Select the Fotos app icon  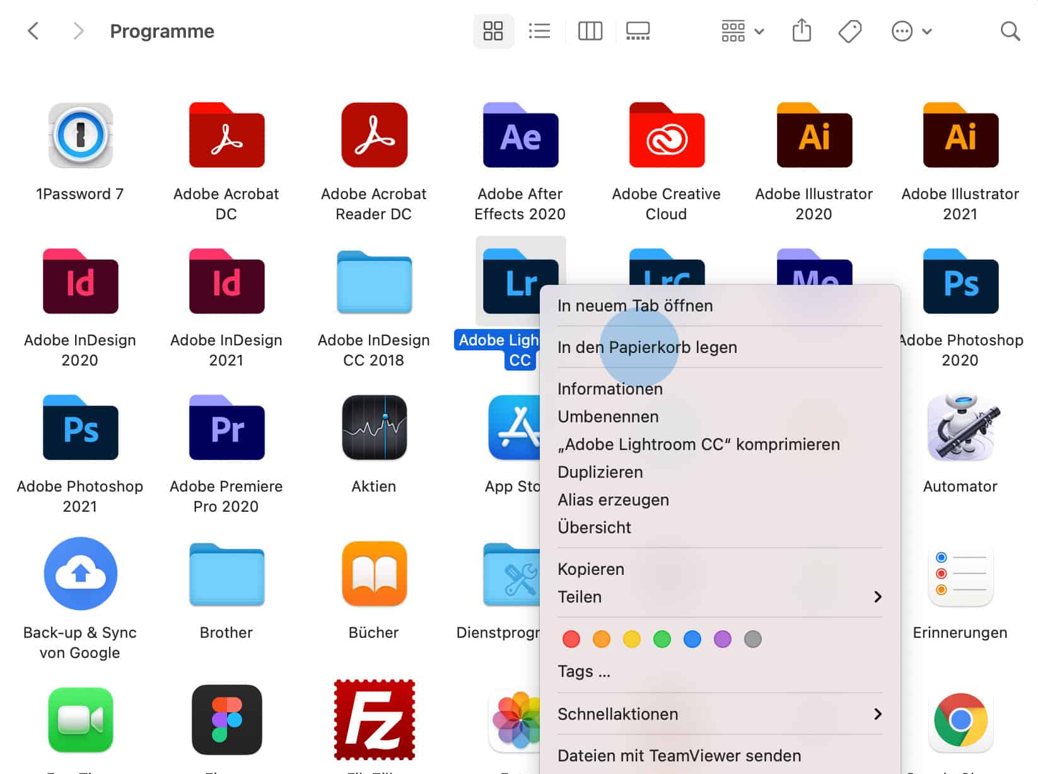coord(515,720)
